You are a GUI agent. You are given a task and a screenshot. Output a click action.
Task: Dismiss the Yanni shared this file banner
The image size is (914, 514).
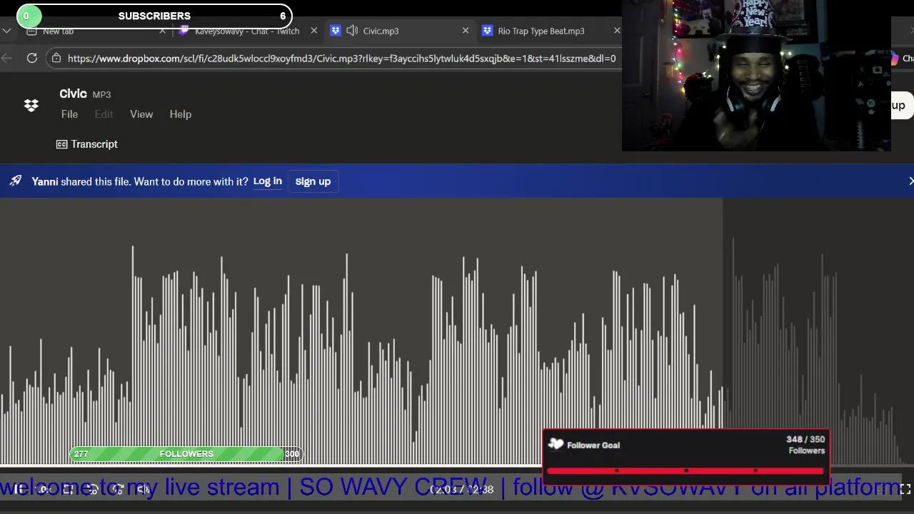(x=910, y=181)
